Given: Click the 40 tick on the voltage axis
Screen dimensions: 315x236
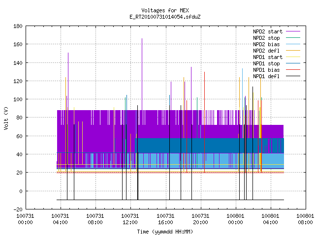Looking at the screenshot, I should pos(19,154).
